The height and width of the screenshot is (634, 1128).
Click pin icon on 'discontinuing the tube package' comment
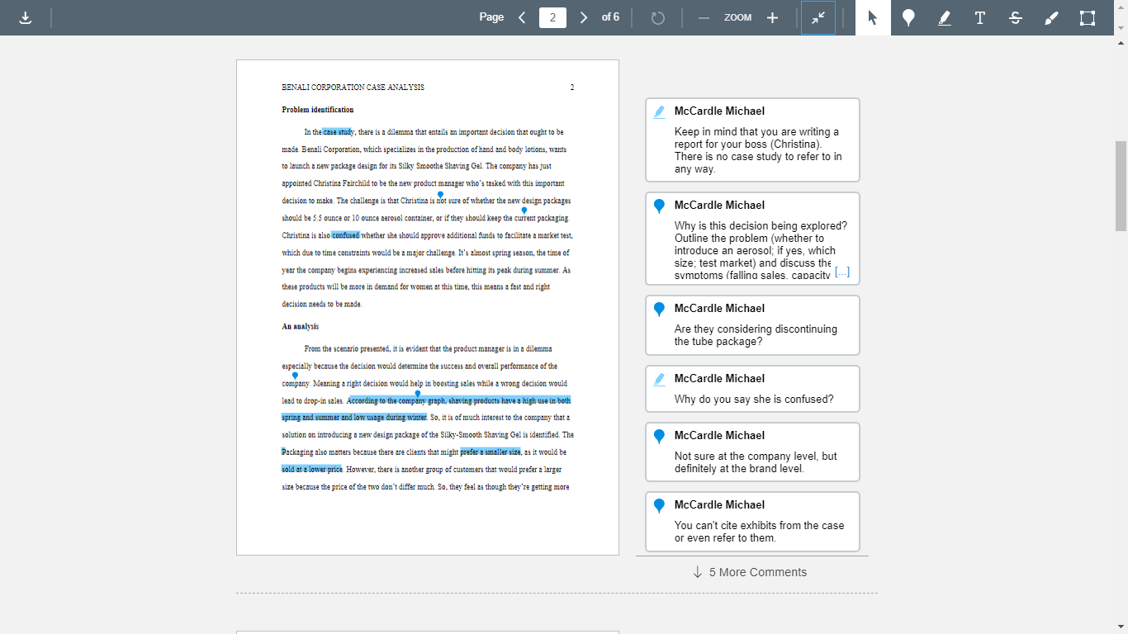(x=659, y=310)
